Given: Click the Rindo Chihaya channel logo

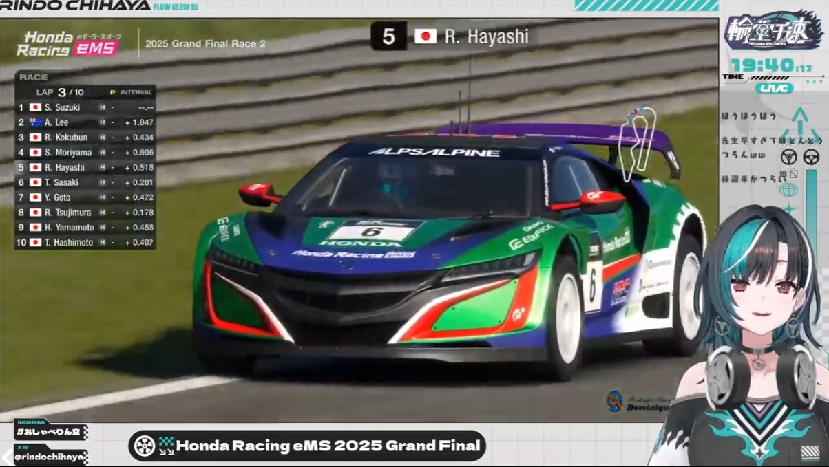Looking at the screenshot, I should point(773,32).
